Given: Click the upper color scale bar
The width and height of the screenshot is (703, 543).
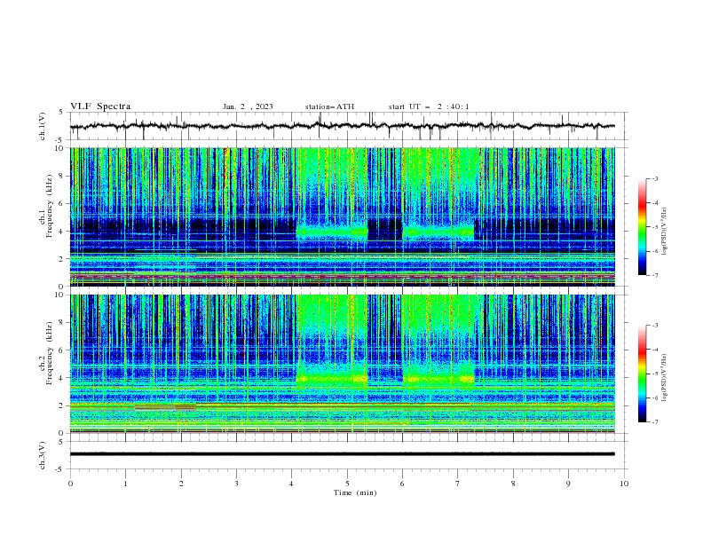Looking at the screenshot, I should (642, 227).
